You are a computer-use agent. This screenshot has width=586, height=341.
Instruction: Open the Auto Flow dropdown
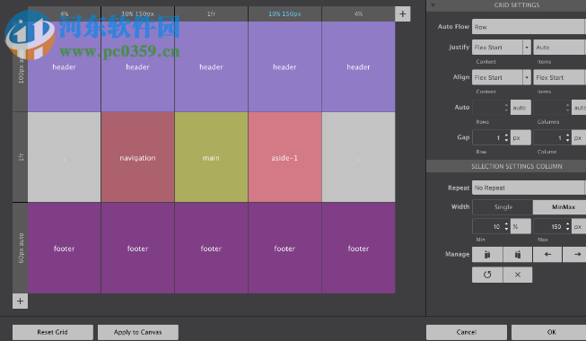click(x=529, y=27)
